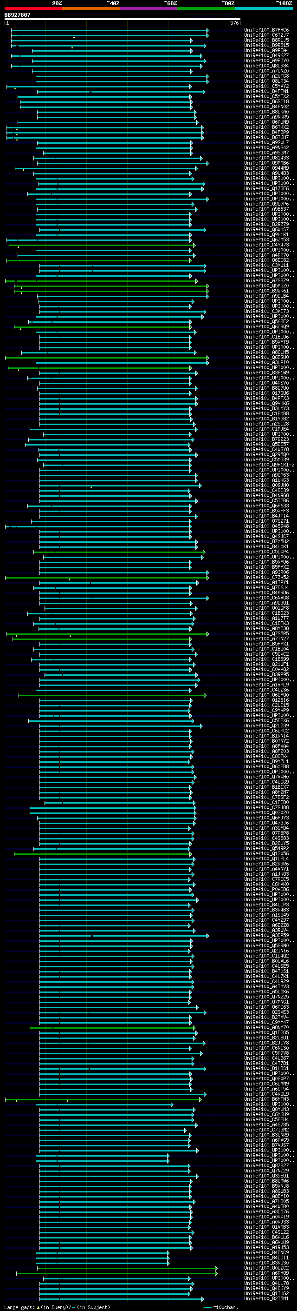Select the UniRef100_Q5AGZ0 label
This screenshot has height=1311, width=297.
pos(266,286)
